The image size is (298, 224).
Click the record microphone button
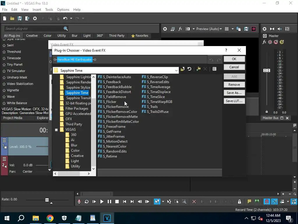click(79, 202)
